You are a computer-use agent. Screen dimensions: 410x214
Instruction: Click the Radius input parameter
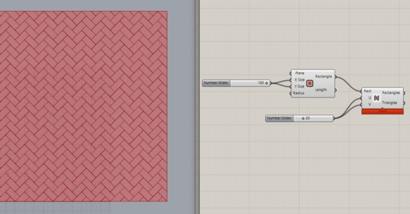299,93
